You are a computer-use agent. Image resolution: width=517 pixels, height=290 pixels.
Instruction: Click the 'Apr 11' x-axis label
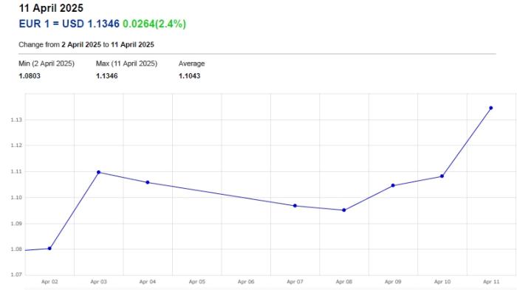click(491, 282)
